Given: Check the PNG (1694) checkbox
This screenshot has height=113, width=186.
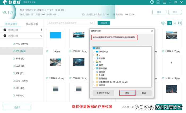Looking at the screenshot, I should point(14,44).
